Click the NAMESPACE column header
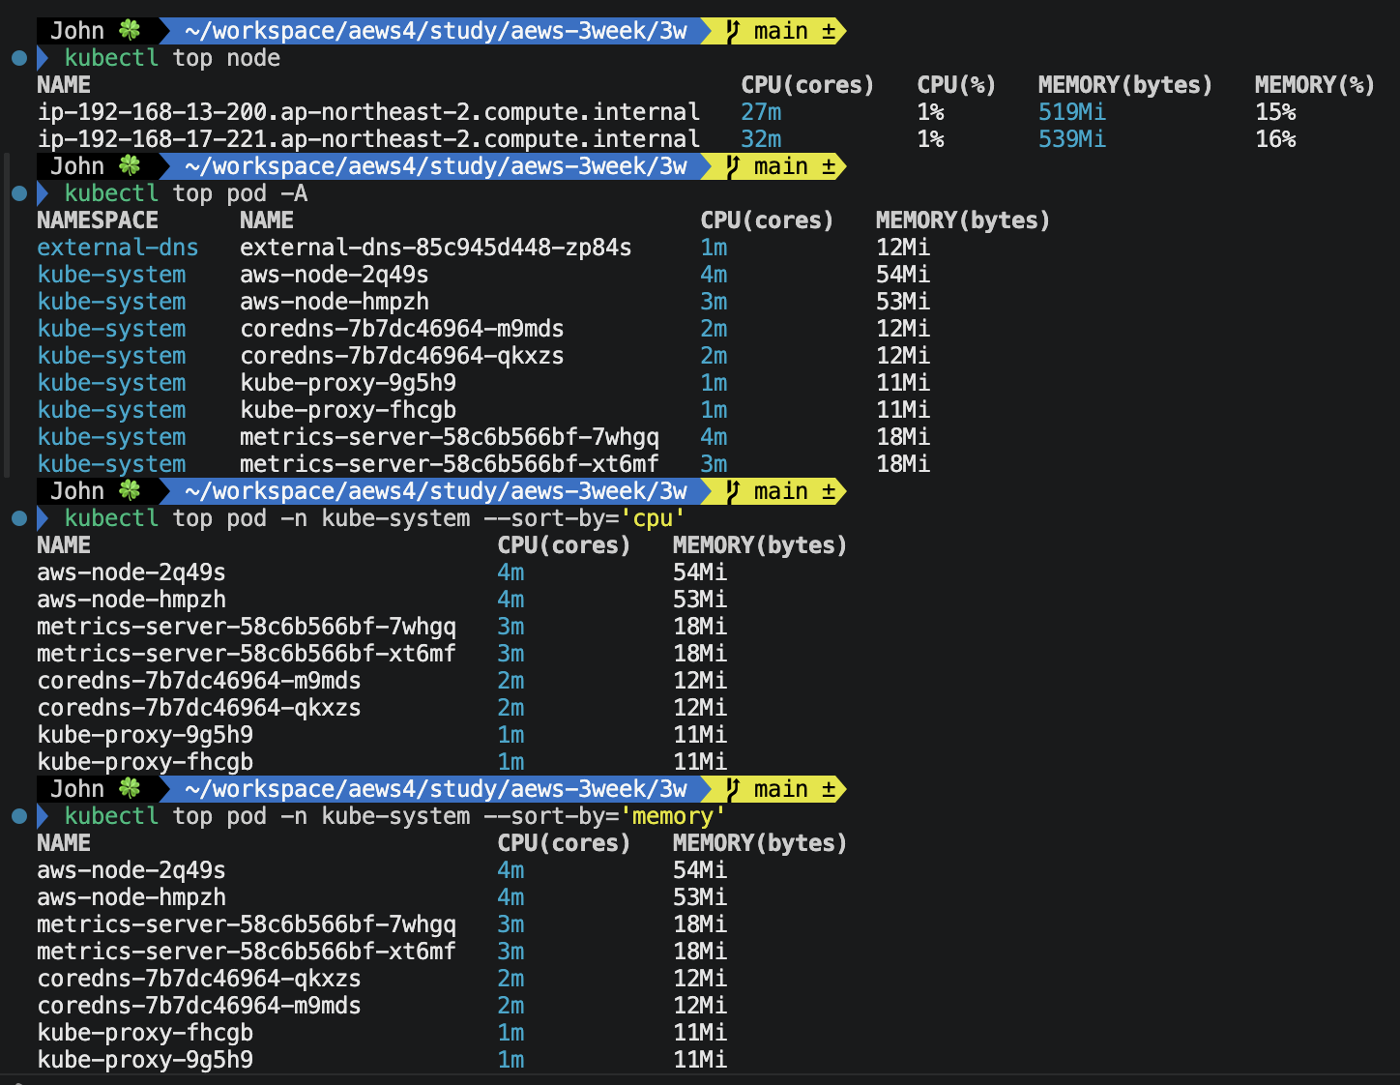Screen dimensions: 1400x1085 pyautogui.click(x=98, y=220)
